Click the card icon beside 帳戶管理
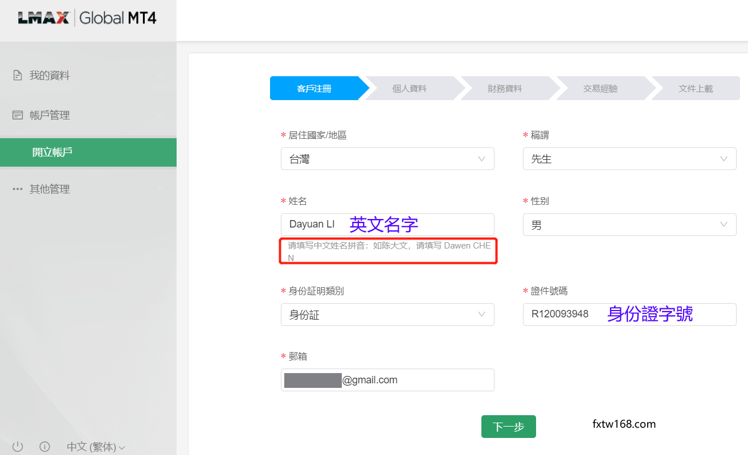The width and height of the screenshot is (748, 455). pos(18,115)
